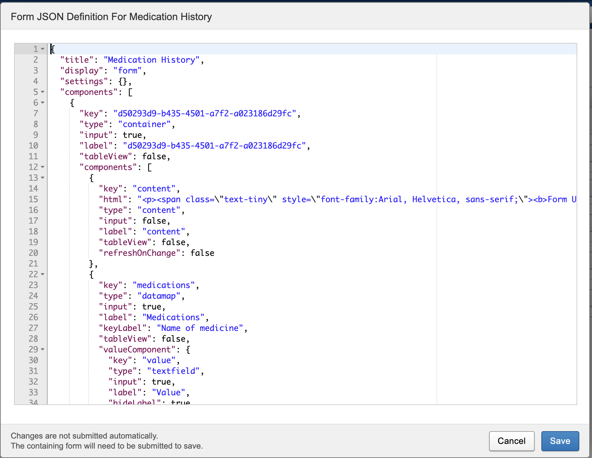Place cursor on "refreshOnChange" key
The height and width of the screenshot is (458, 592).
pos(139,253)
